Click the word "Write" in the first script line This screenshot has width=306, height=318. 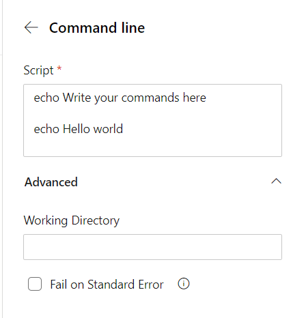tap(76, 98)
